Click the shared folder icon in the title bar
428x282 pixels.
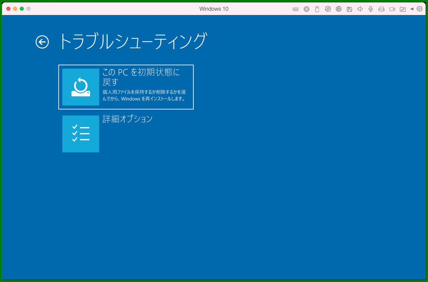pyautogui.click(x=403, y=9)
